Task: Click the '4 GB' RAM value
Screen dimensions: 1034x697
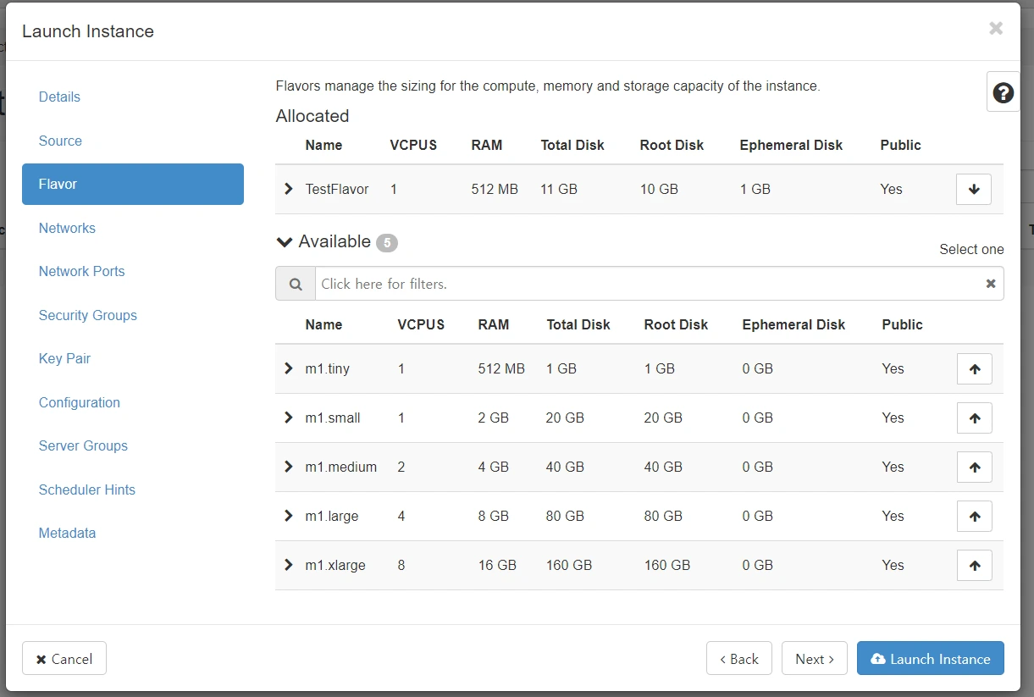Action: [x=494, y=467]
